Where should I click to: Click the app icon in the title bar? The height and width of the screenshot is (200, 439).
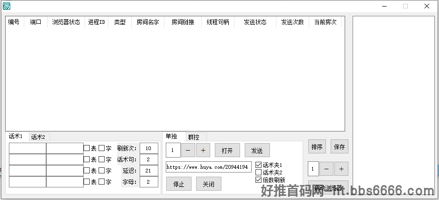(x=7, y=6)
